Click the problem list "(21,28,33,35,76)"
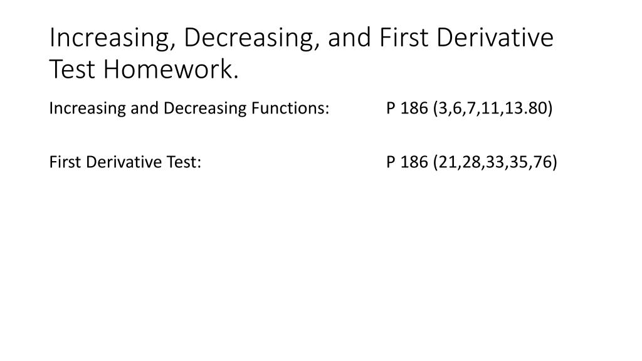The width and height of the screenshot is (642, 361). (x=495, y=162)
